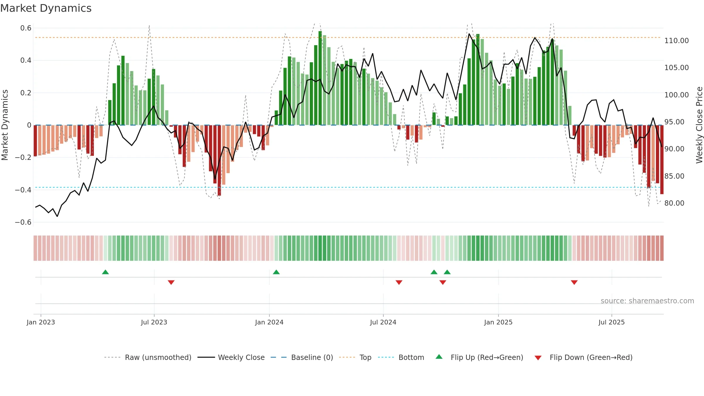This screenshot has height=396, width=704.
Task: Click the 0.6 left axis label
Action: tap(26, 28)
